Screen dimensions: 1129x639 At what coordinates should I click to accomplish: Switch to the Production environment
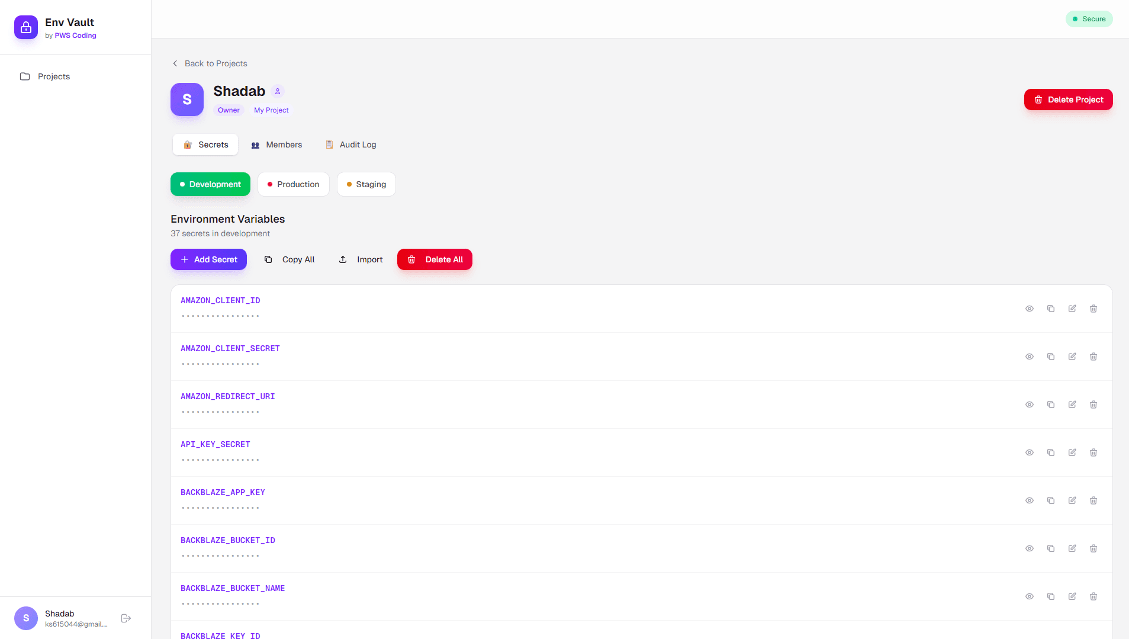294,184
